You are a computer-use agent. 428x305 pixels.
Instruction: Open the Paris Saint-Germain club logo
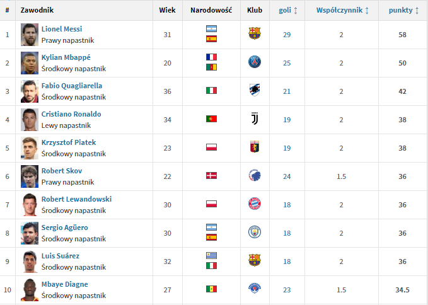point(255,62)
